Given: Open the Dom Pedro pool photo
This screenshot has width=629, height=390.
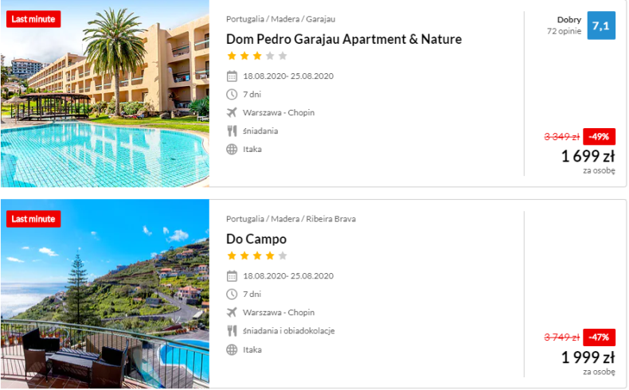Looking at the screenshot, I should [104, 93].
